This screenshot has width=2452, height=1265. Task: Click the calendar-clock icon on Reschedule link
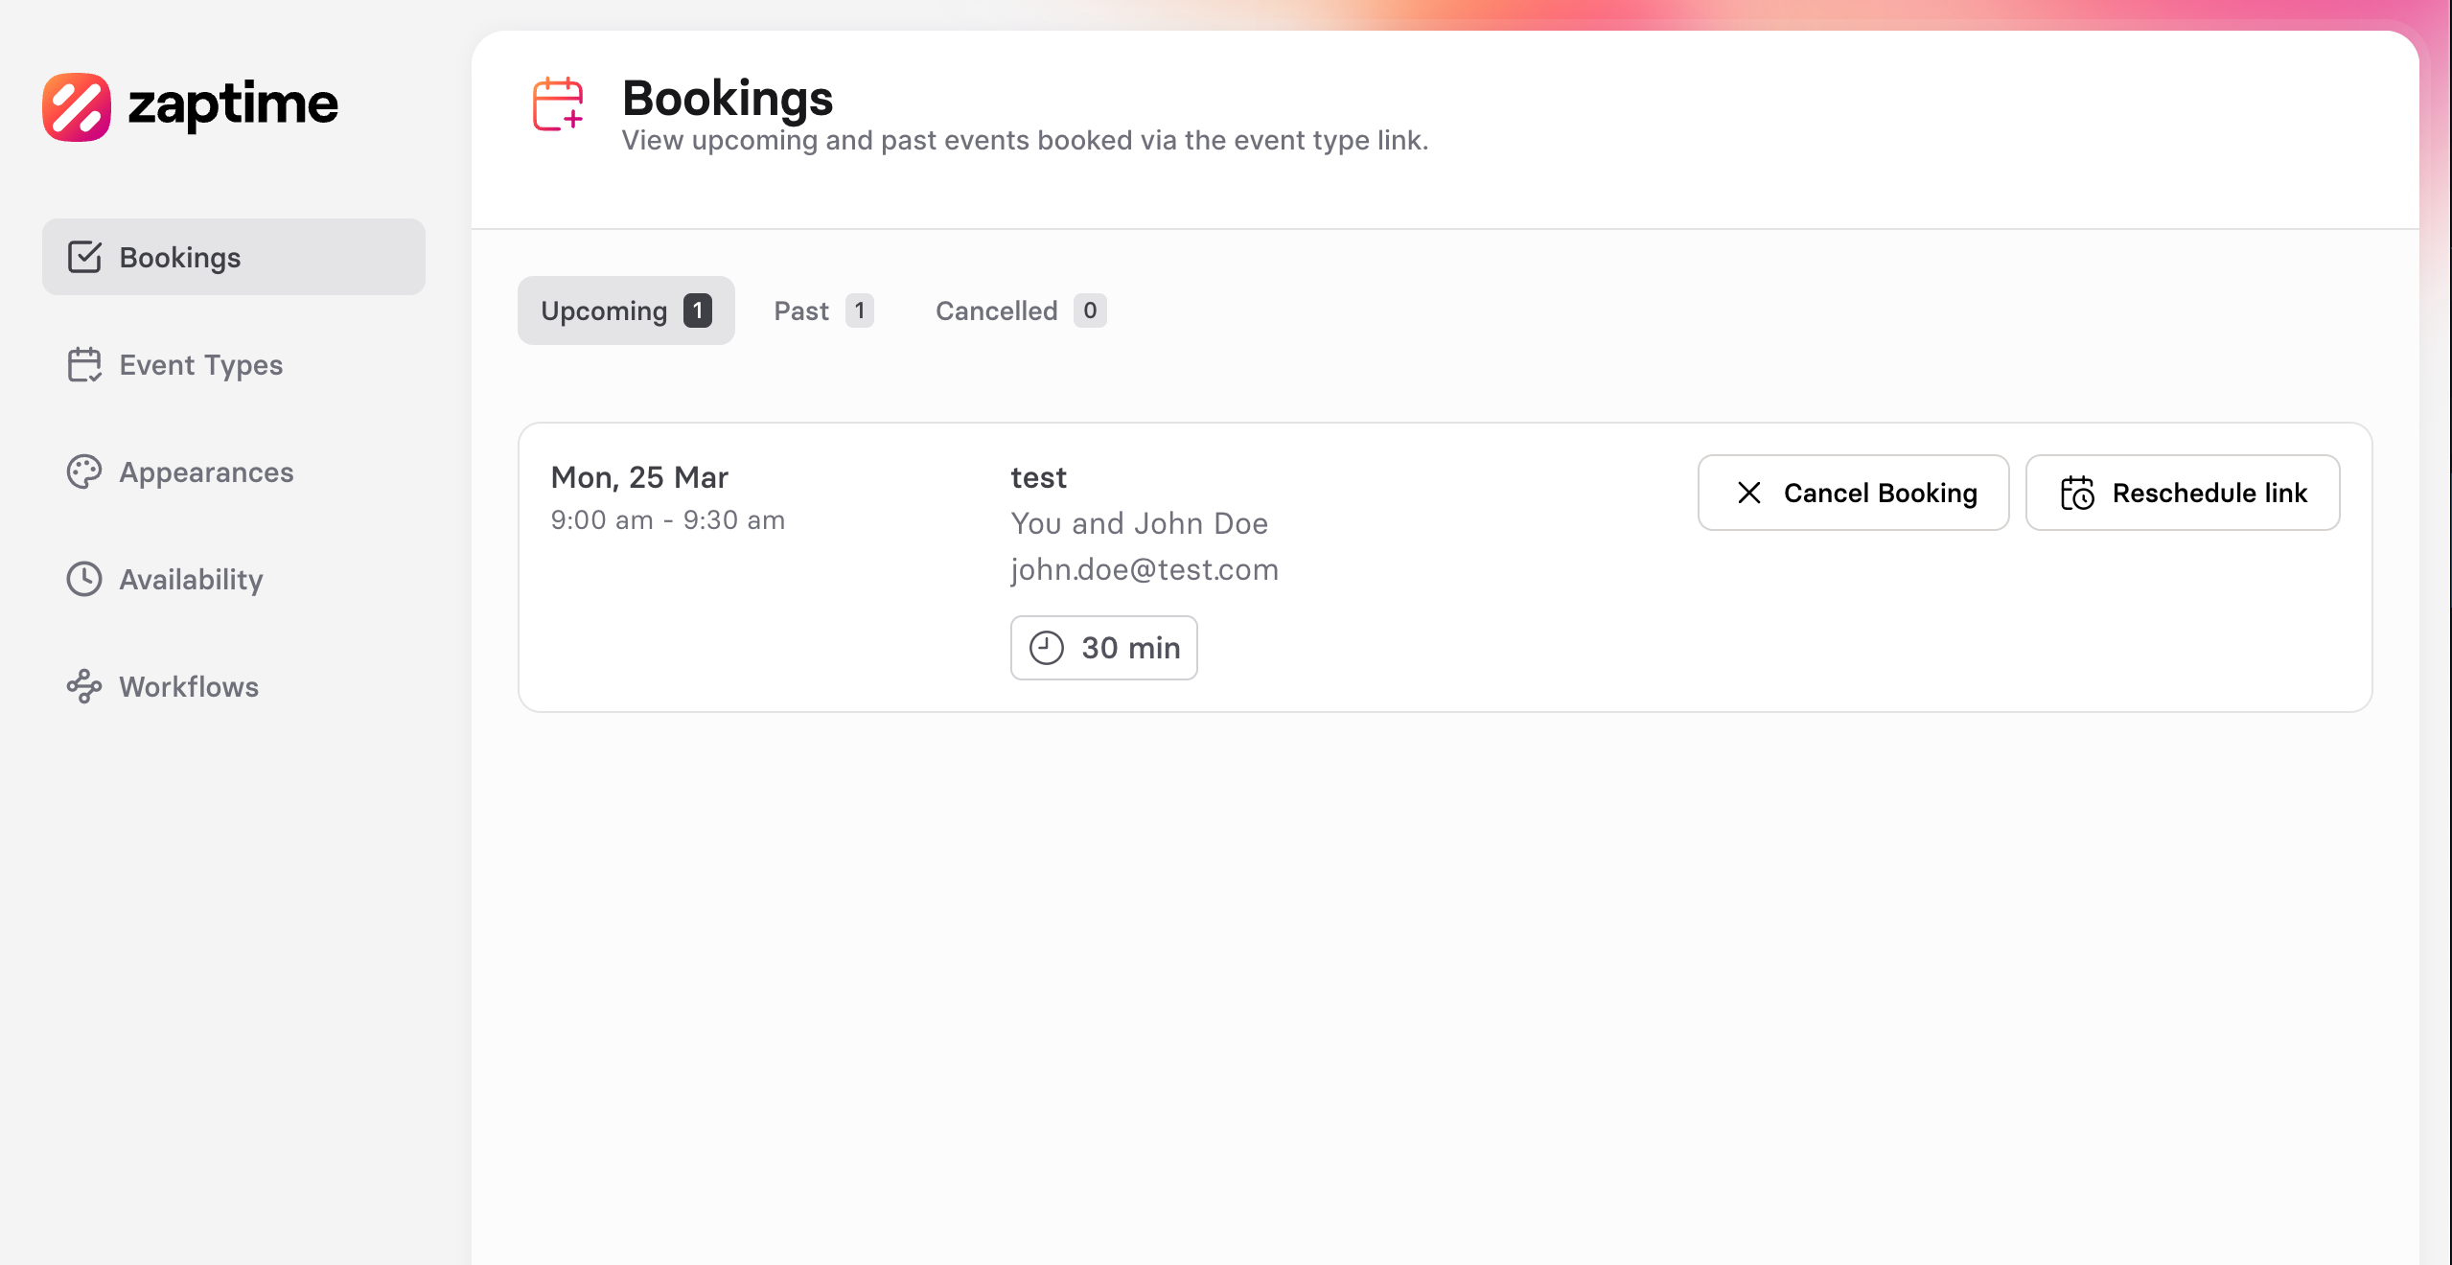coord(2077,493)
